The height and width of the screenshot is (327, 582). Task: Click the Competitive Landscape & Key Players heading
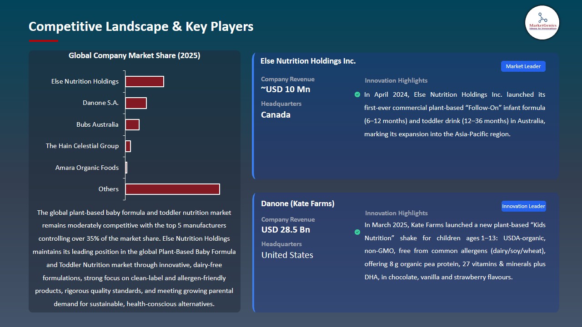coord(141,27)
